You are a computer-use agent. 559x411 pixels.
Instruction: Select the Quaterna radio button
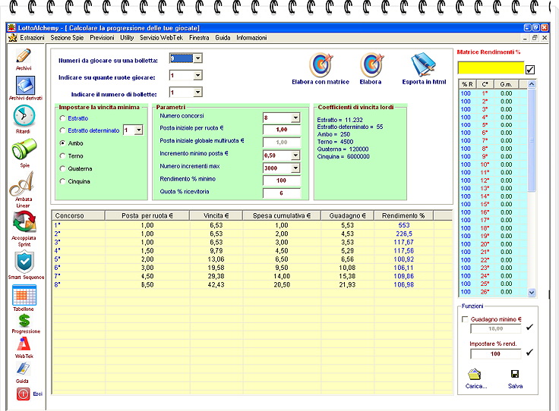click(x=63, y=168)
